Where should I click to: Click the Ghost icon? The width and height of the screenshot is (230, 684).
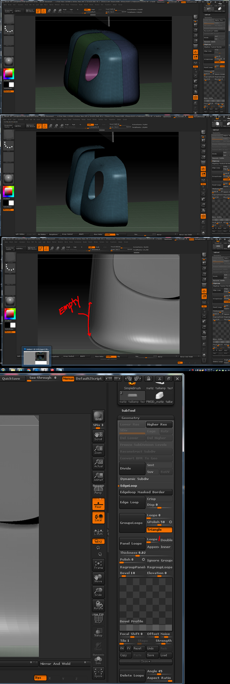[98, 646]
